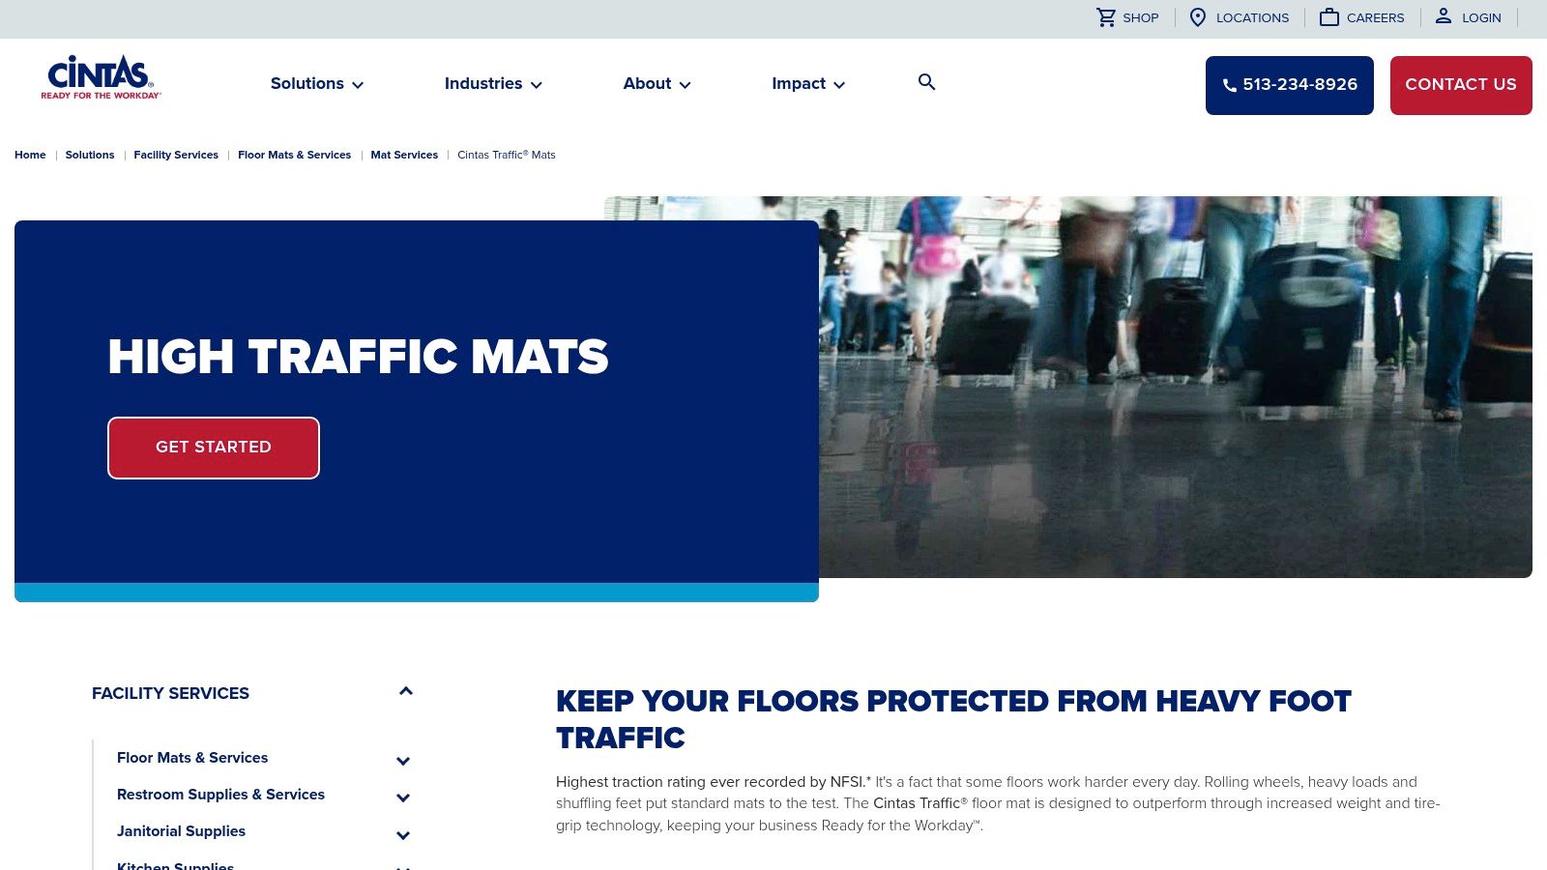The image size is (1547, 870).
Task: Click the Solutions chevron arrow
Action: point(358,85)
